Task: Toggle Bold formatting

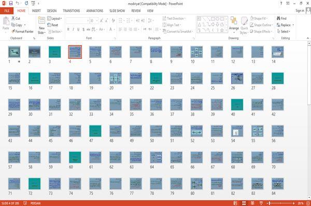Action: coord(68,29)
